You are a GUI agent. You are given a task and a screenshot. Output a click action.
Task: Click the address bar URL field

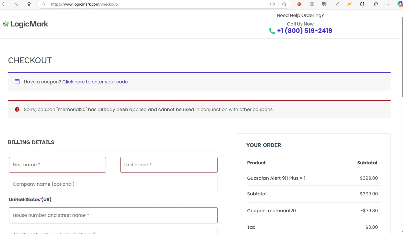159,4
